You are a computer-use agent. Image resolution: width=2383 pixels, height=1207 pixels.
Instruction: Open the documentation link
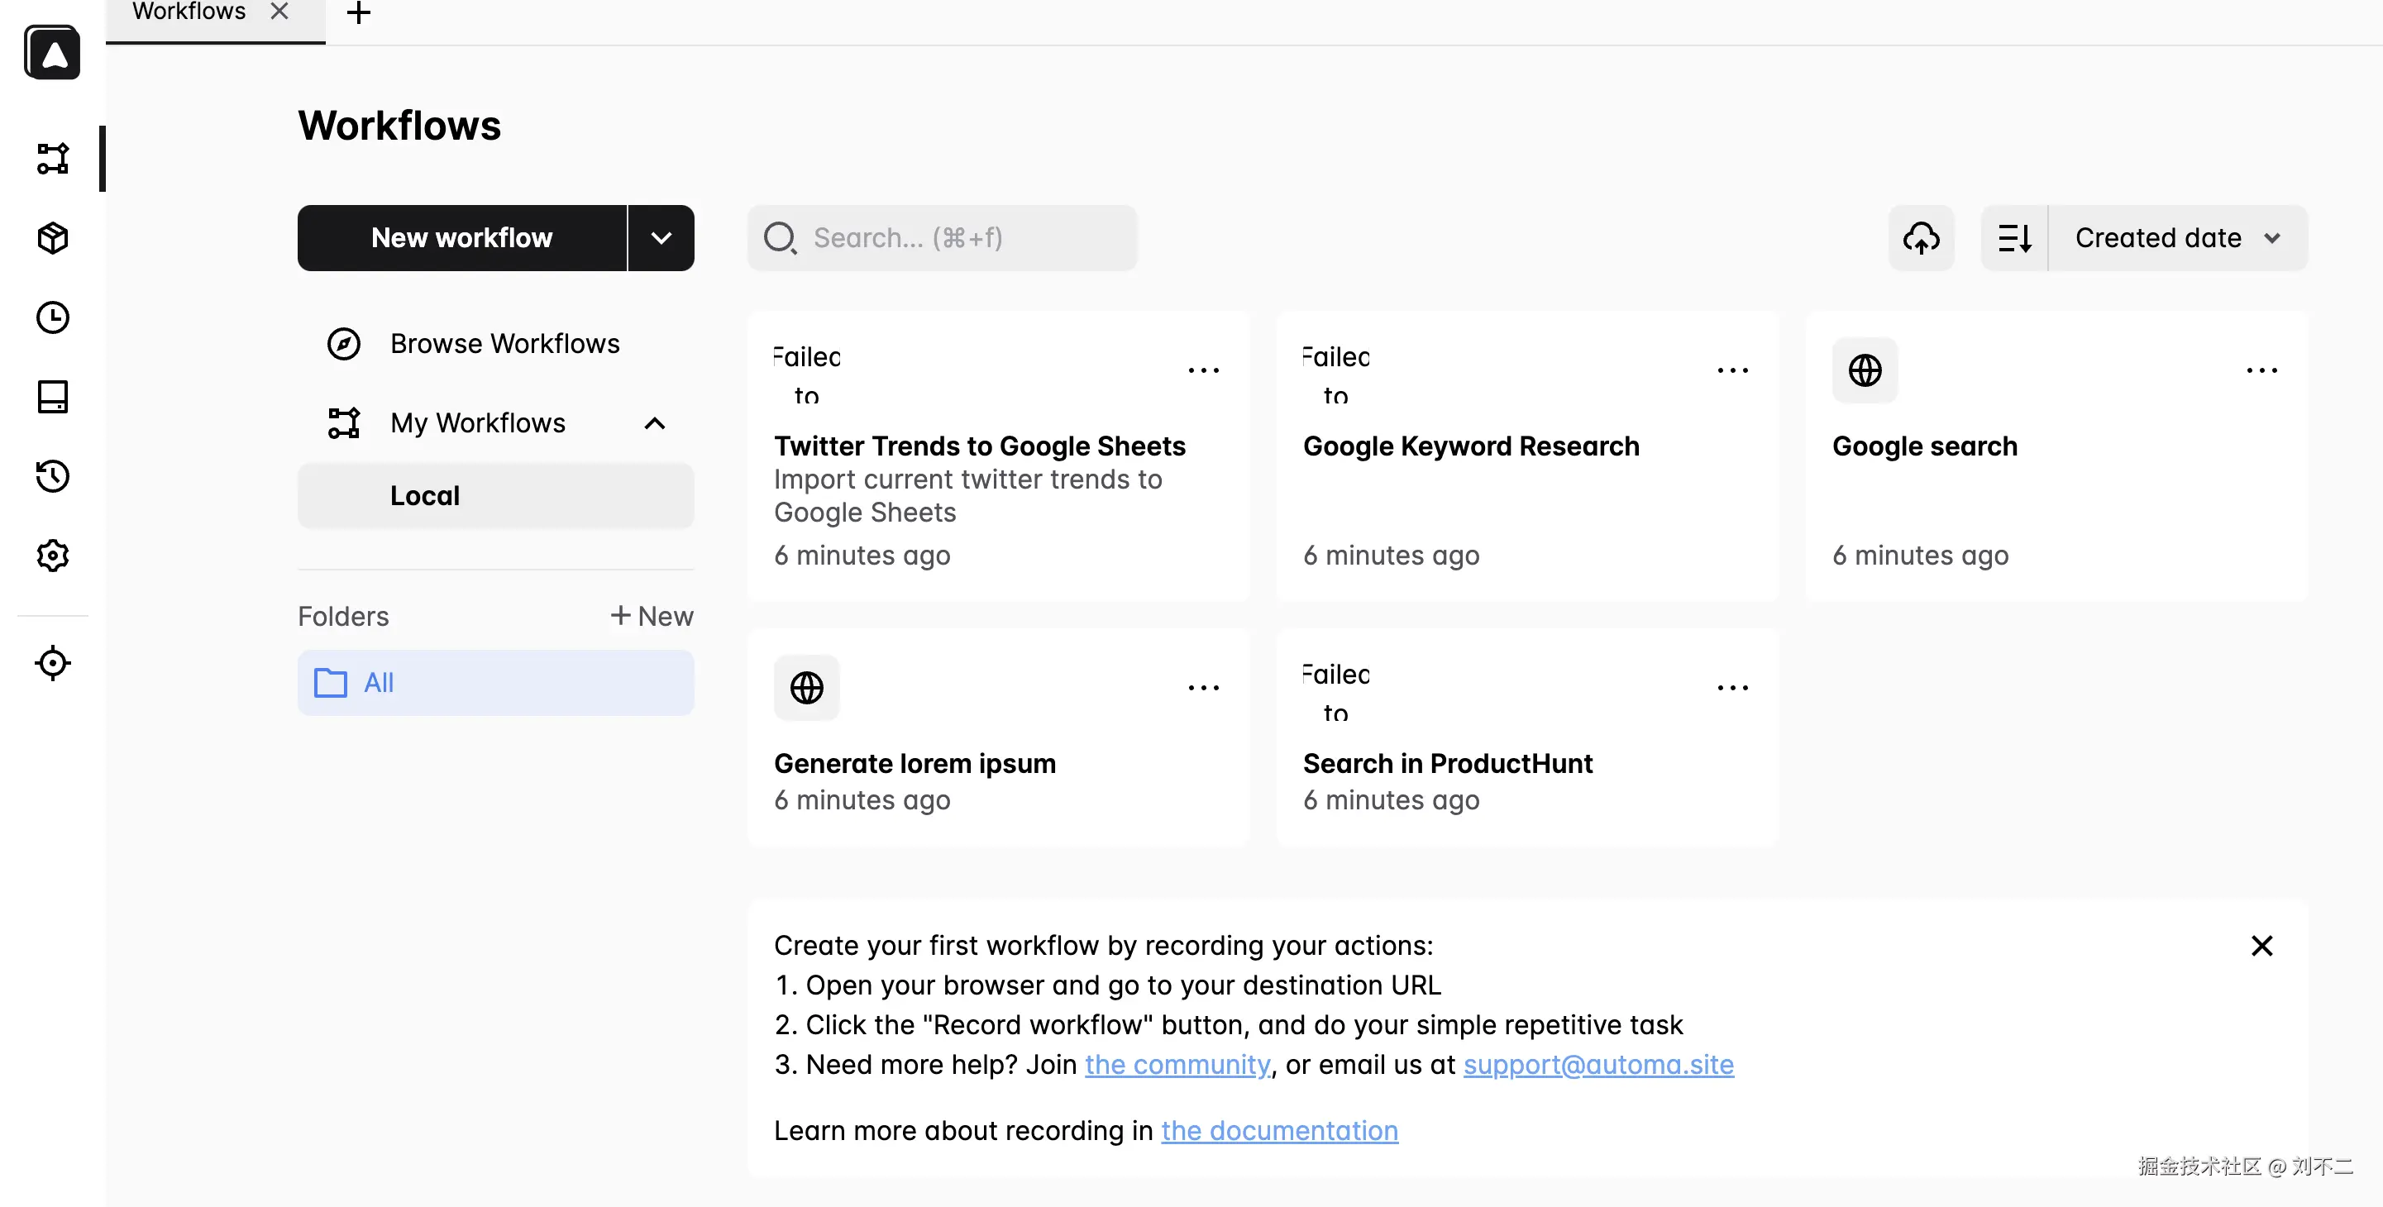[x=1278, y=1130]
